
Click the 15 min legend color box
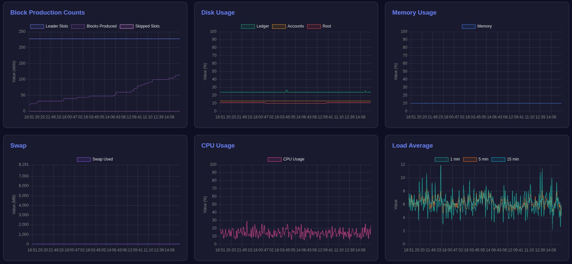498,160
